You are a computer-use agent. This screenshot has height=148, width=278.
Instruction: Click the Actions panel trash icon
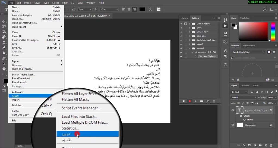coord(214,101)
